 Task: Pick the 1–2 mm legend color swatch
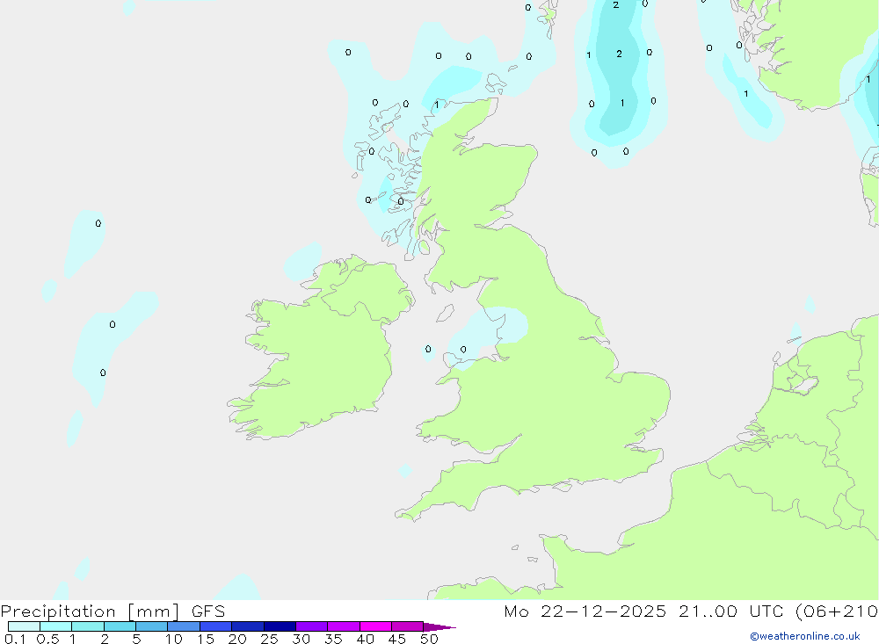point(88,626)
